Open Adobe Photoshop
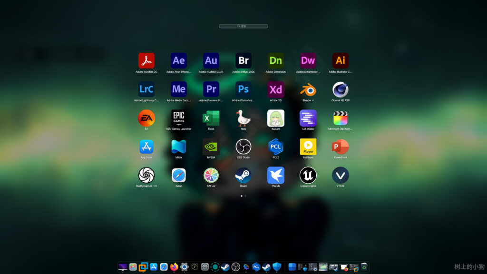This screenshot has height=274, width=487. (243, 89)
